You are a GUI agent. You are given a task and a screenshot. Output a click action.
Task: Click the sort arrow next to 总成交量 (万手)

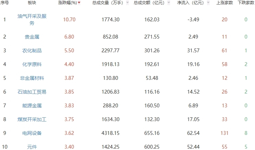(128, 3)
